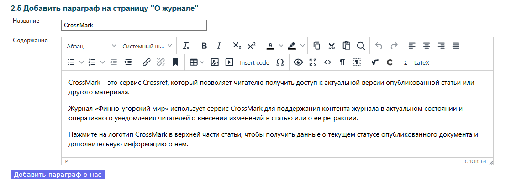Click the editor resize handle corner
The image size is (532, 186).
(x=491, y=162)
